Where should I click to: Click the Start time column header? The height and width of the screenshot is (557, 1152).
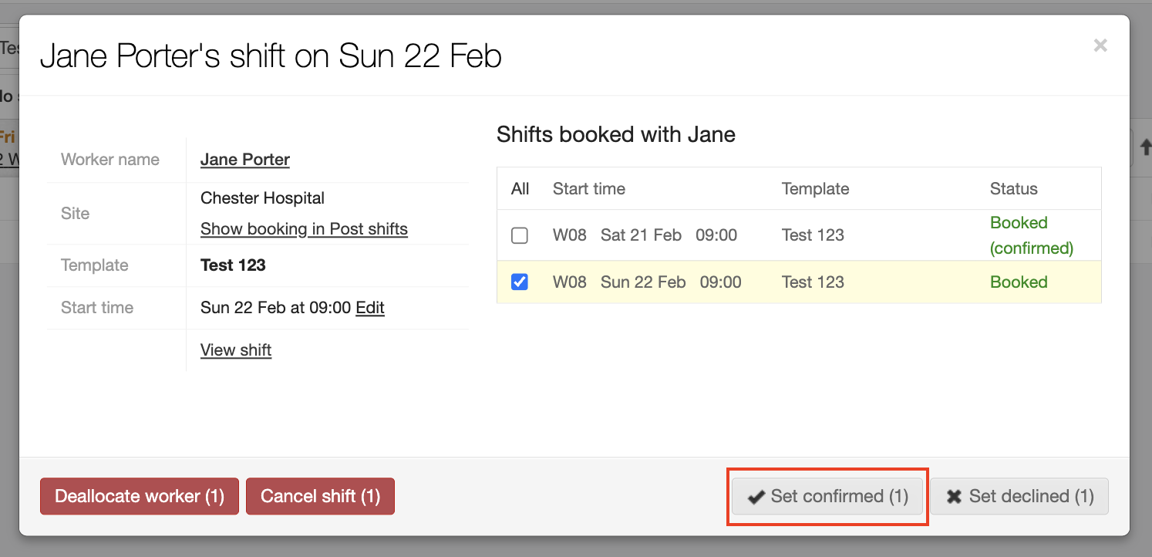[x=588, y=188]
